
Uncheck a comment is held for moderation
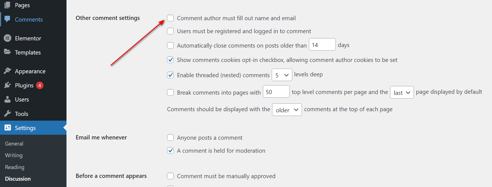pos(170,150)
